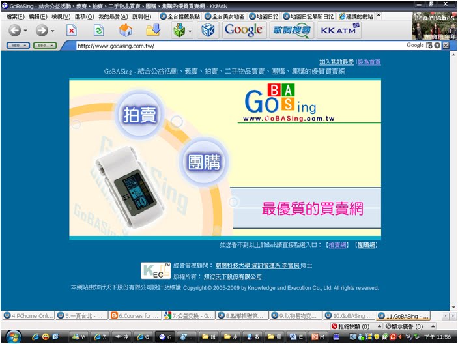The height and width of the screenshot is (344, 458).
Task: Open the 選項(O) menu
Action: (x=85, y=16)
